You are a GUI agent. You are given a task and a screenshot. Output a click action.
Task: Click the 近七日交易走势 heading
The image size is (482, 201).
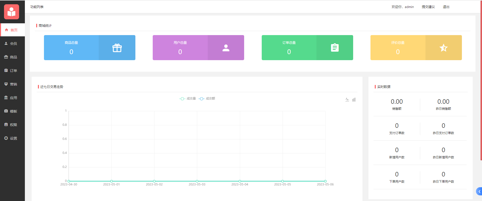52,87
